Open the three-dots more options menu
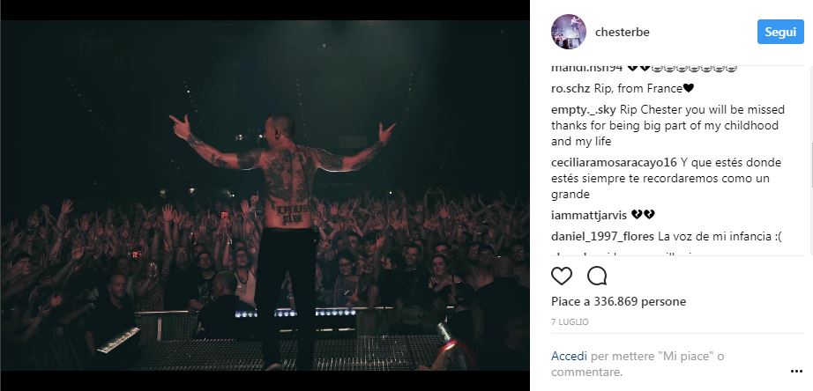This screenshot has height=391, width=813. tap(796, 372)
